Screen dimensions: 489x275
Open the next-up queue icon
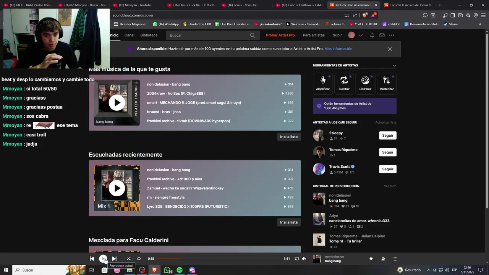coord(395,259)
